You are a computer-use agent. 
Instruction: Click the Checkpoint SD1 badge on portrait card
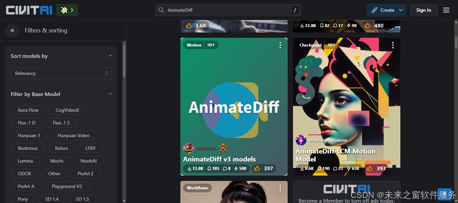coord(317,45)
